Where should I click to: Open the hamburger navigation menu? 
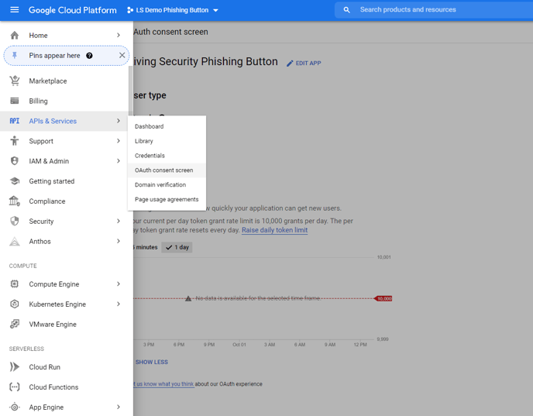coord(14,10)
